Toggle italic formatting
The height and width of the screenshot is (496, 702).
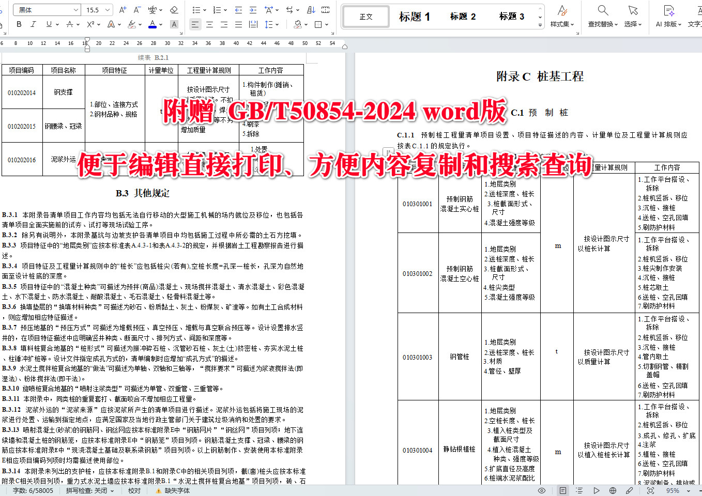coord(34,24)
